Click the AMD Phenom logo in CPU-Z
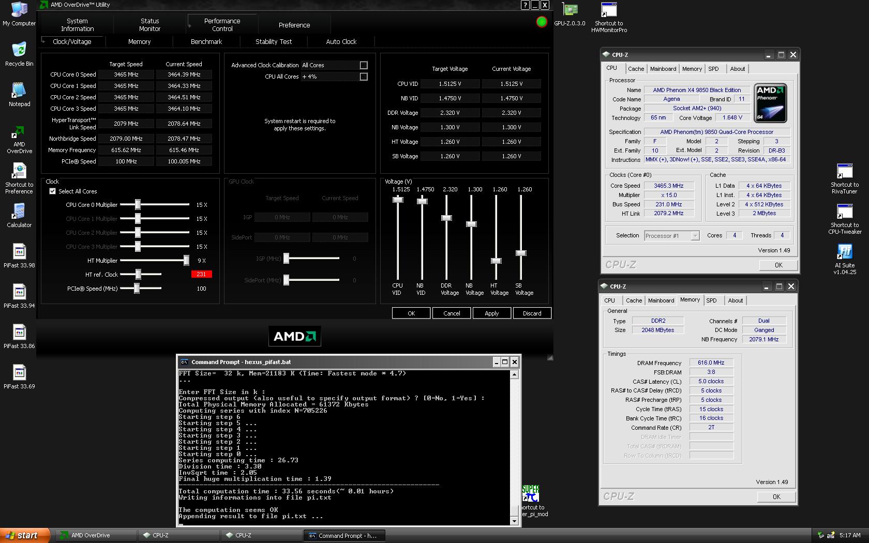Image resolution: width=869 pixels, height=543 pixels. [770, 103]
